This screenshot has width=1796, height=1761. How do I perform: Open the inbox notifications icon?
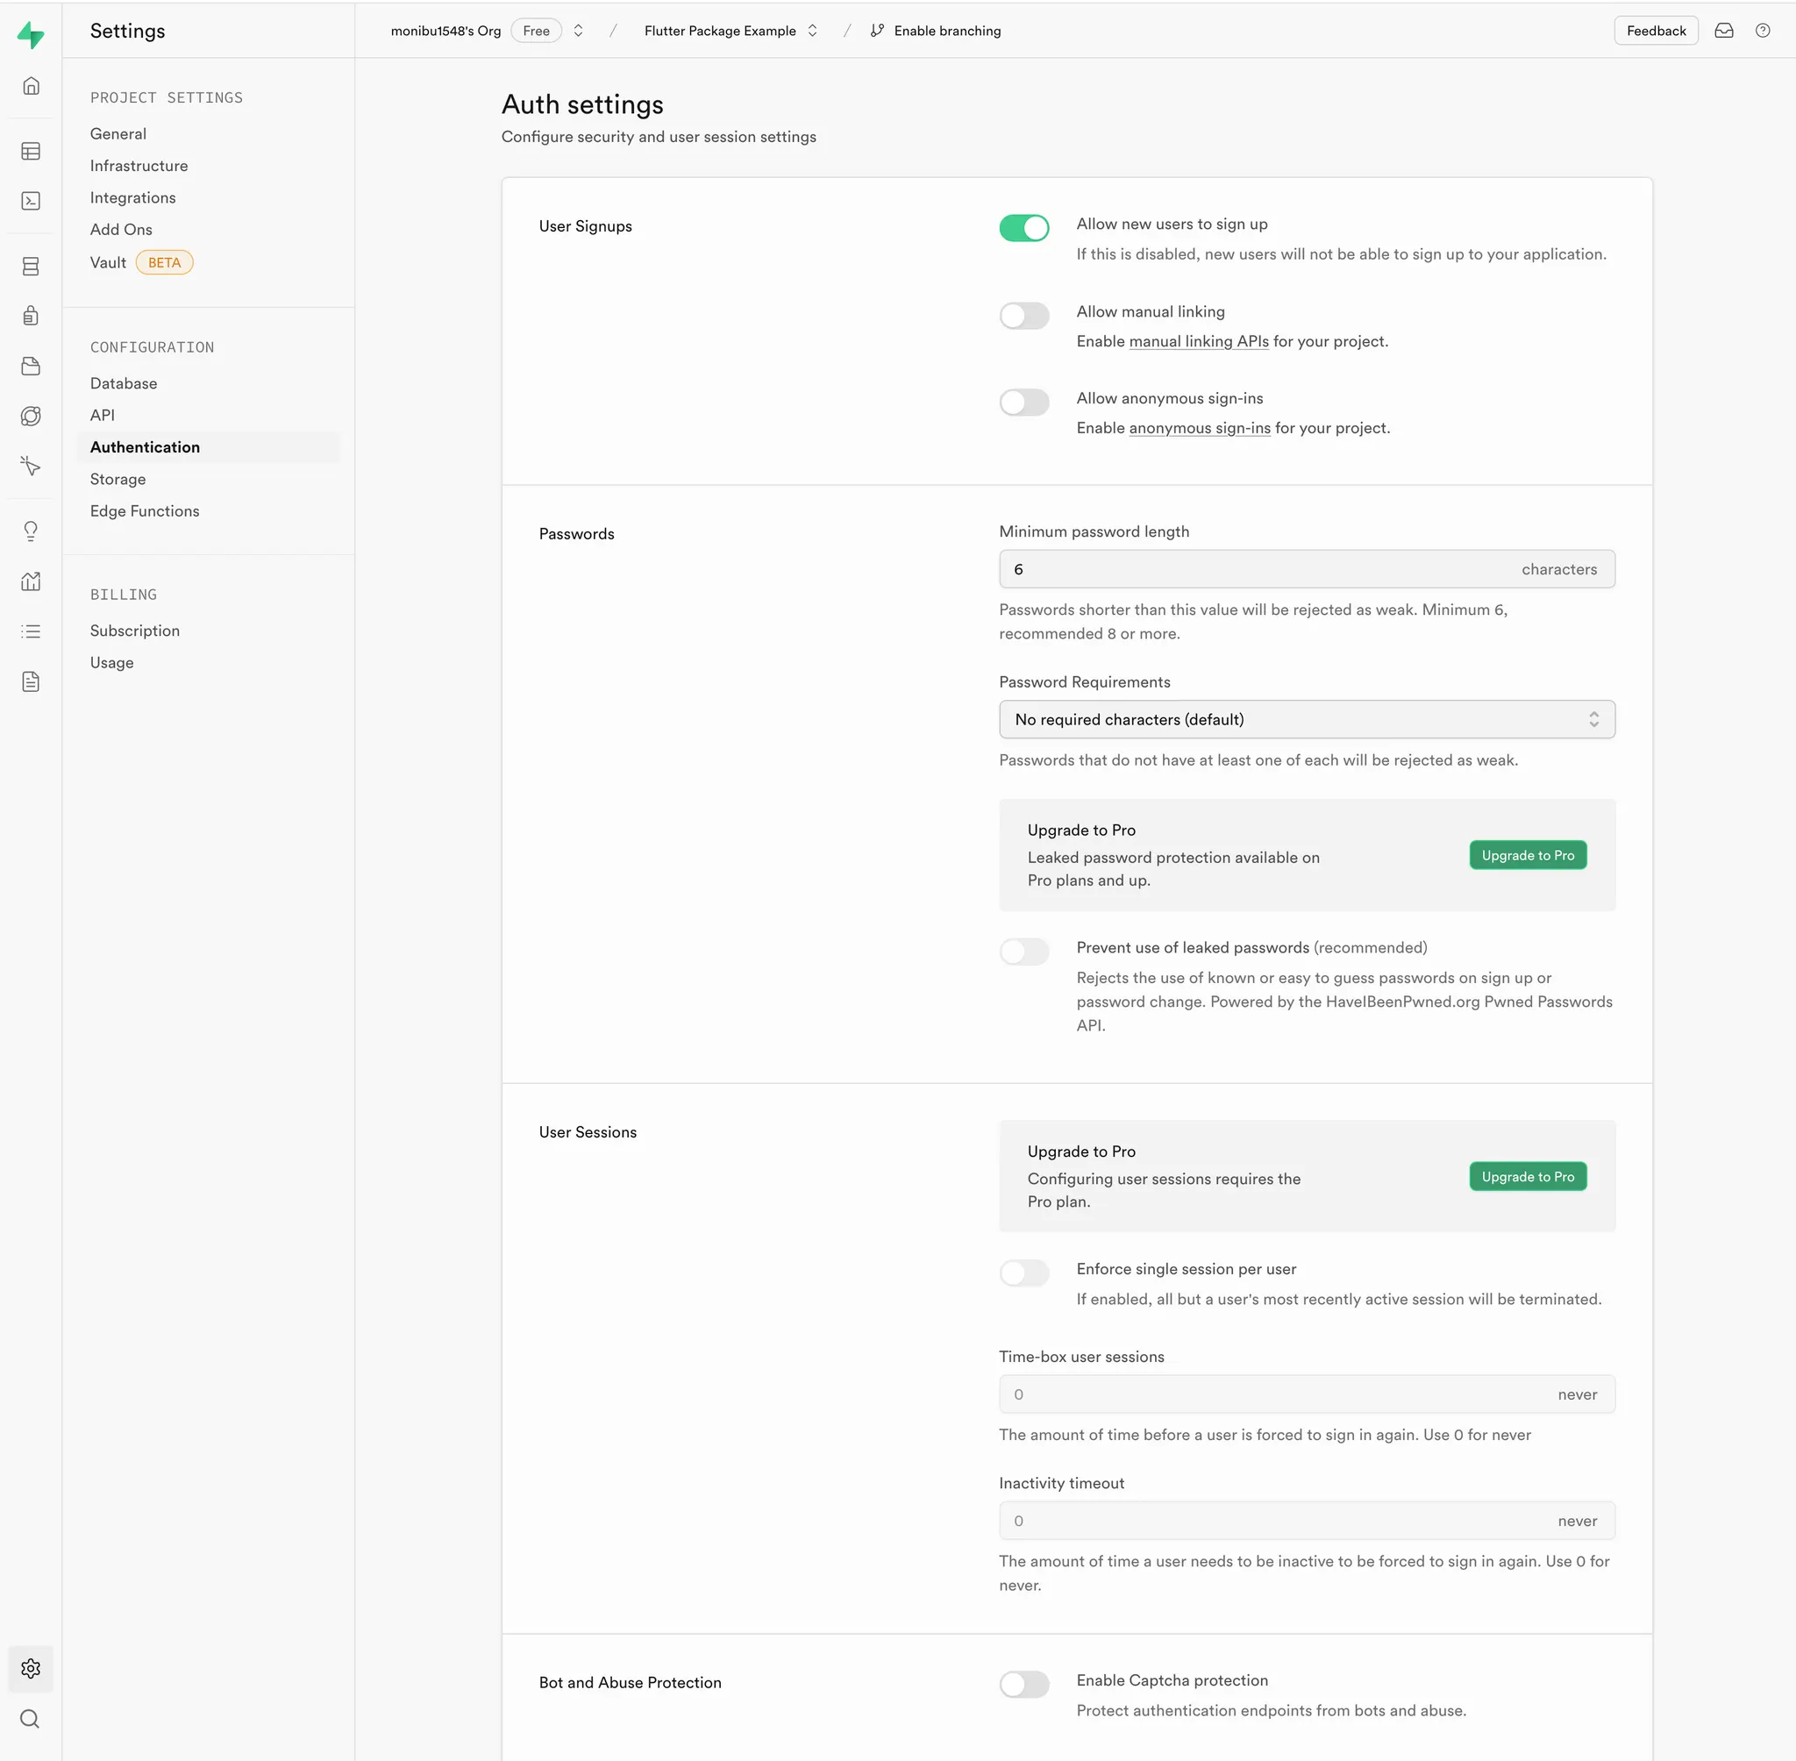pyautogui.click(x=1724, y=31)
